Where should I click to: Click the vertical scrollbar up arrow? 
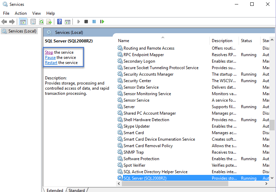click(x=272, y=40)
